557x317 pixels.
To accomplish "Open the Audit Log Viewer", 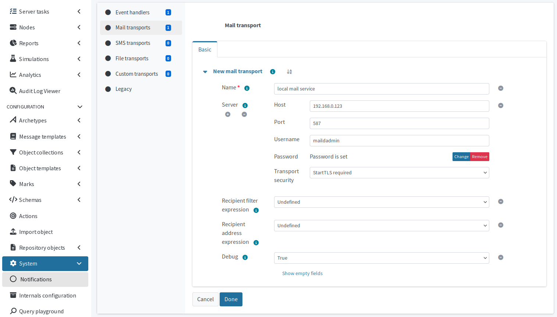I will 40,91.
